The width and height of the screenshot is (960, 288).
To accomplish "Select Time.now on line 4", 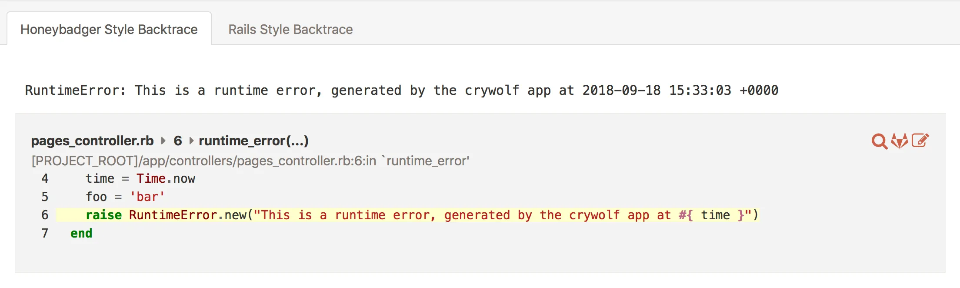I will (166, 178).
